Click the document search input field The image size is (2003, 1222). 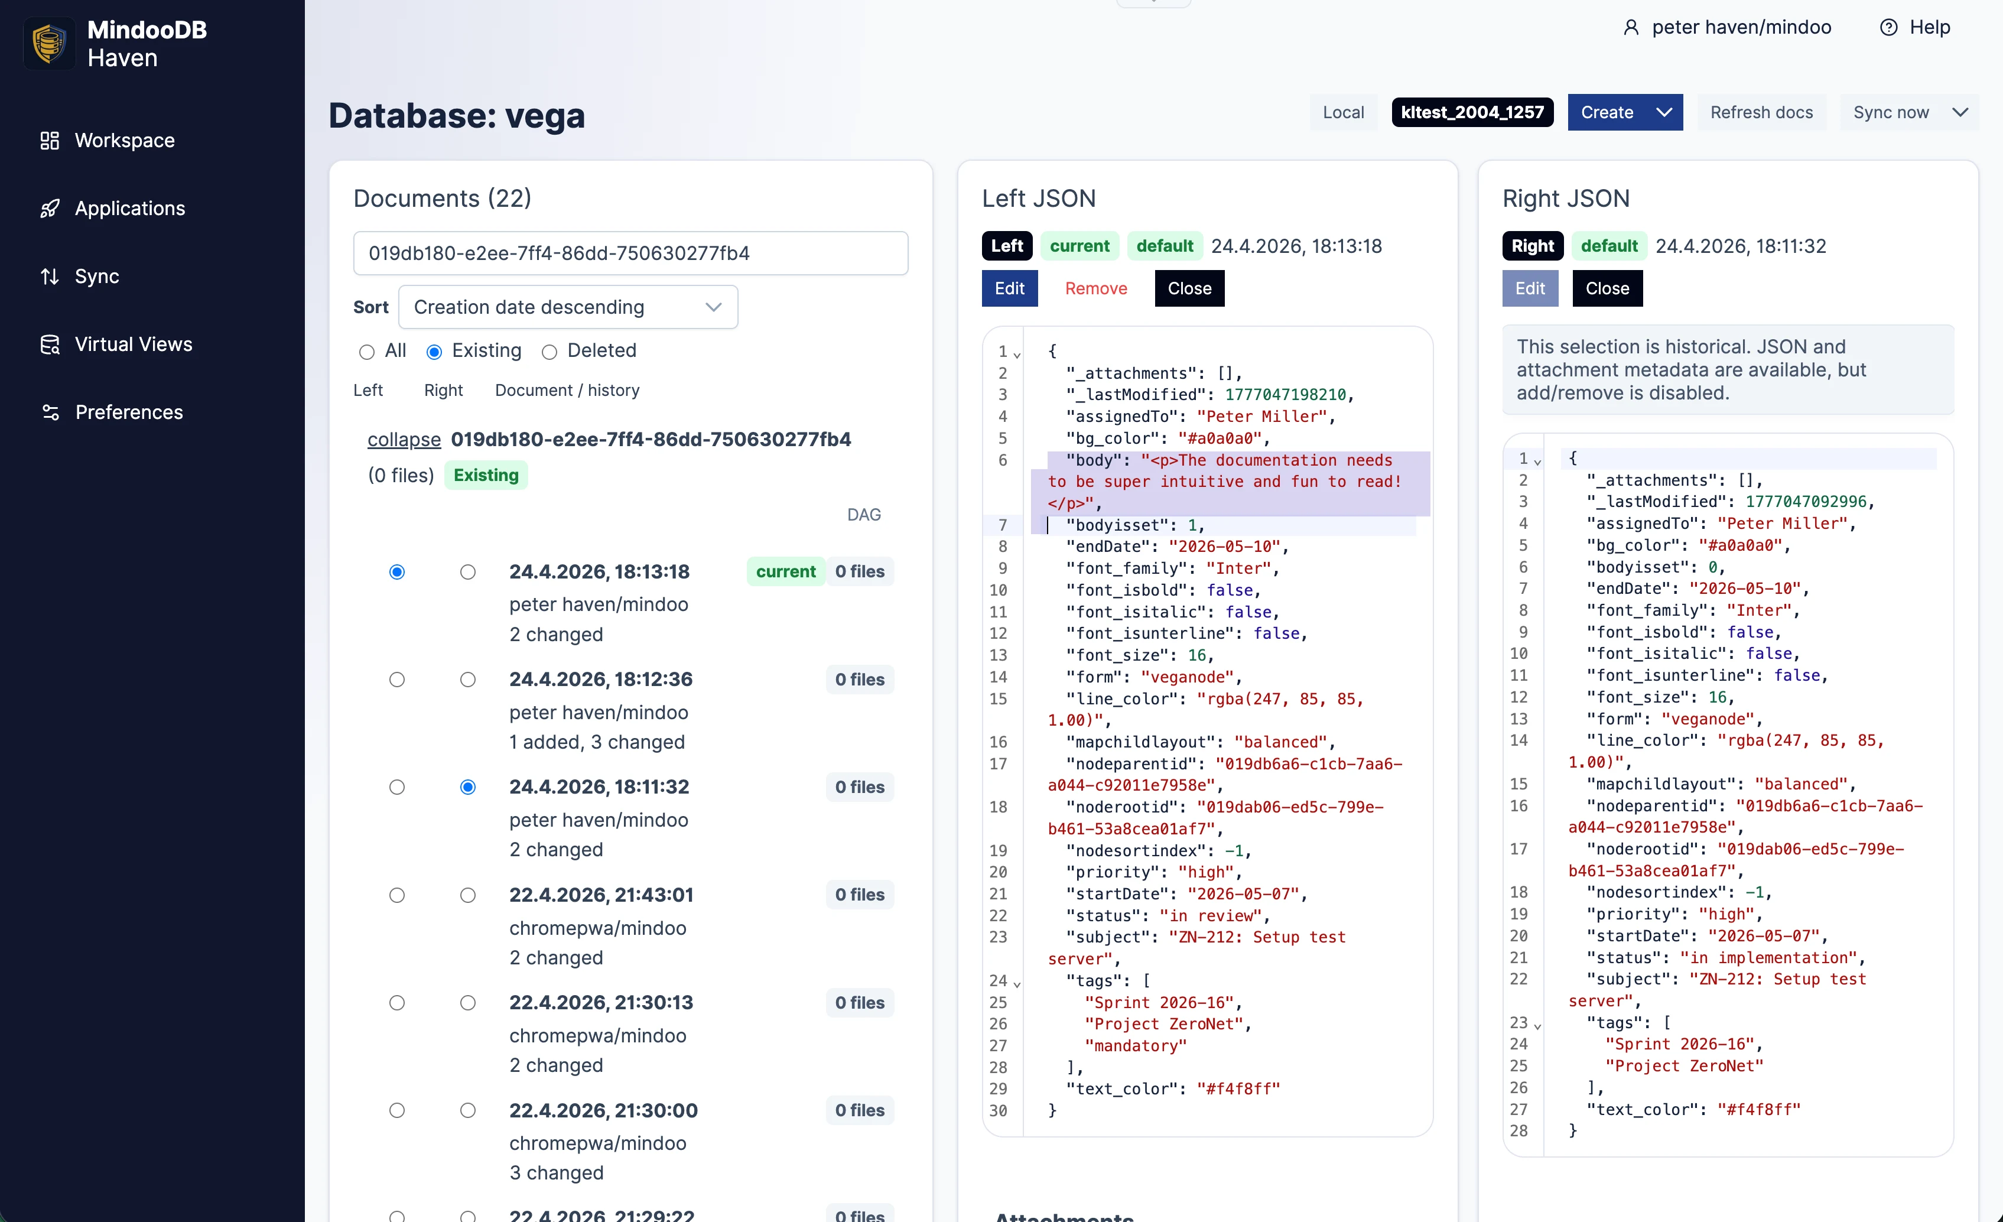pyautogui.click(x=631, y=253)
